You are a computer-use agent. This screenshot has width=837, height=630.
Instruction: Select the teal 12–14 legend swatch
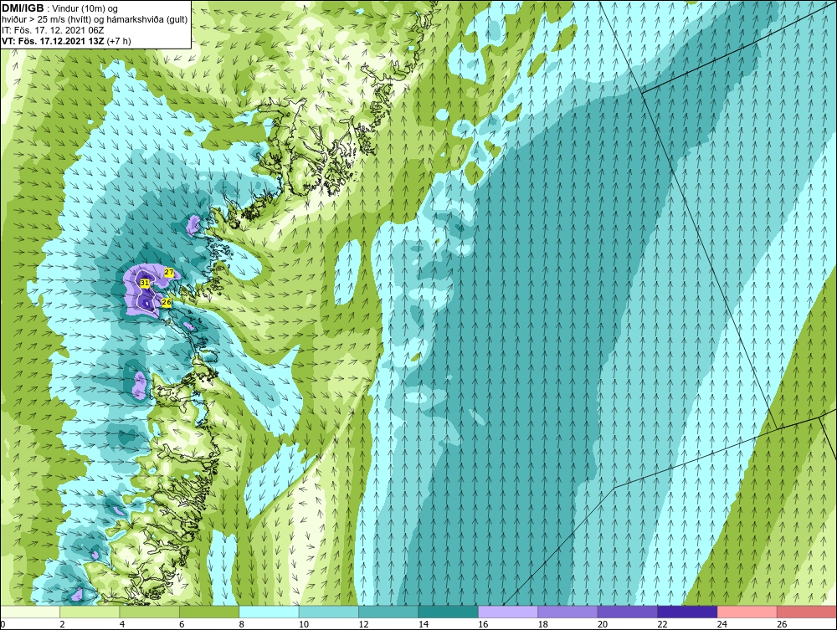(388, 612)
